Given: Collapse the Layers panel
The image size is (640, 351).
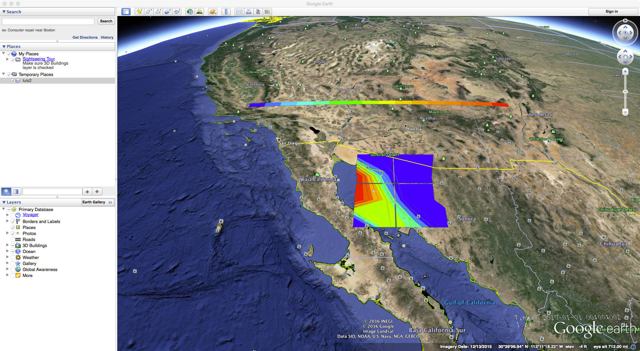Looking at the screenshot, I should click(4, 202).
